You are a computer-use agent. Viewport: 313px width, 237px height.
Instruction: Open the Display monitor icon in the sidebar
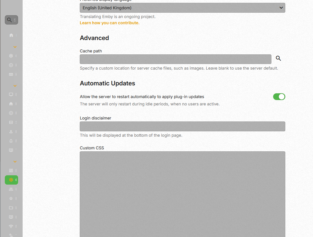pyautogui.click(x=11, y=94)
